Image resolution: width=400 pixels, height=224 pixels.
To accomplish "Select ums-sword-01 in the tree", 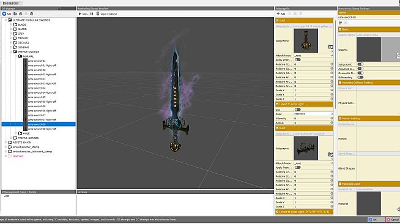I will (37, 61).
